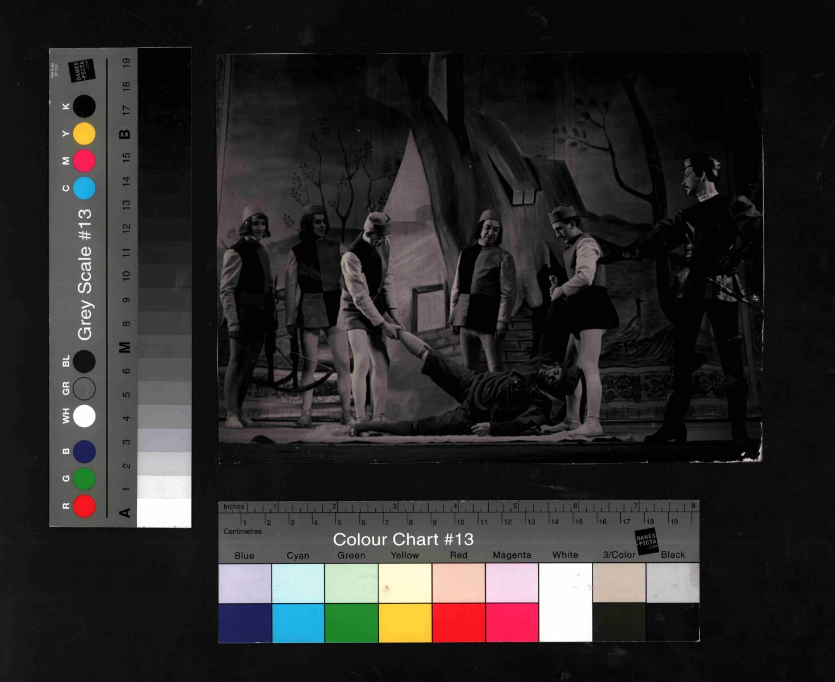Click the Danes-Picta logo on the Colour Chart
The height and width of the screenshot is (682, 835).
(x=646, y=542)
